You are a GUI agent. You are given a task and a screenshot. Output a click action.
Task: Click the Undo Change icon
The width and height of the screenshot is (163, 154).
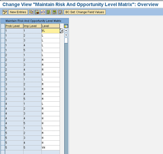coord(43,12)
